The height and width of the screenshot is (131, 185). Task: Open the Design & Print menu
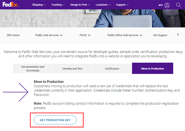click(x=80, y=5)
